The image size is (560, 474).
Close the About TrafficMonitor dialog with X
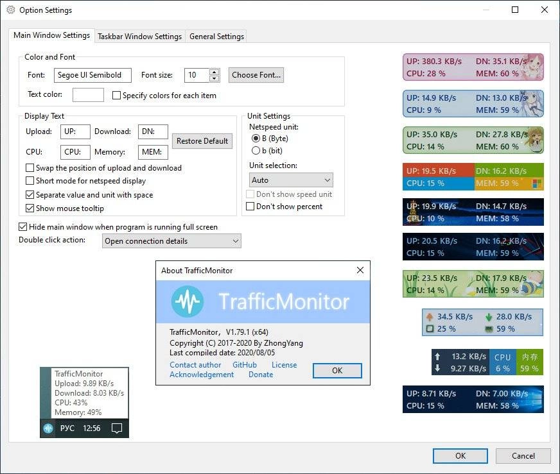coord(360,270)
